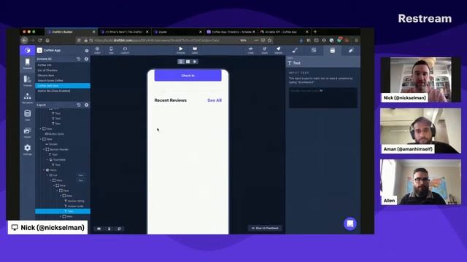
Task: Open the Custom code toolbar icon
Action: click(x=125, y=50)
